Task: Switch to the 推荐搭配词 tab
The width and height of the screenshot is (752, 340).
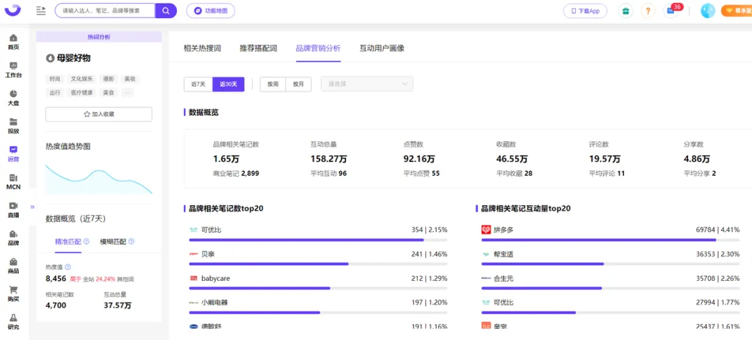Action: coord(258,49)
